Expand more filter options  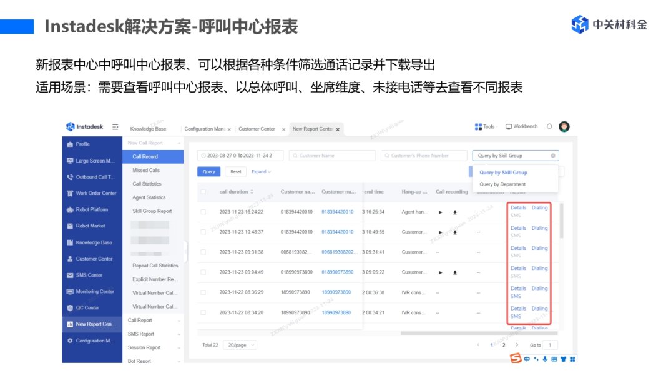[261, 171]
